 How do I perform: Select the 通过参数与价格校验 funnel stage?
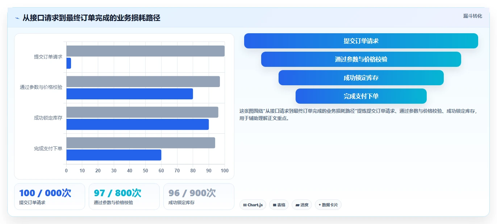pyautogui.click(x=361, y=59)
